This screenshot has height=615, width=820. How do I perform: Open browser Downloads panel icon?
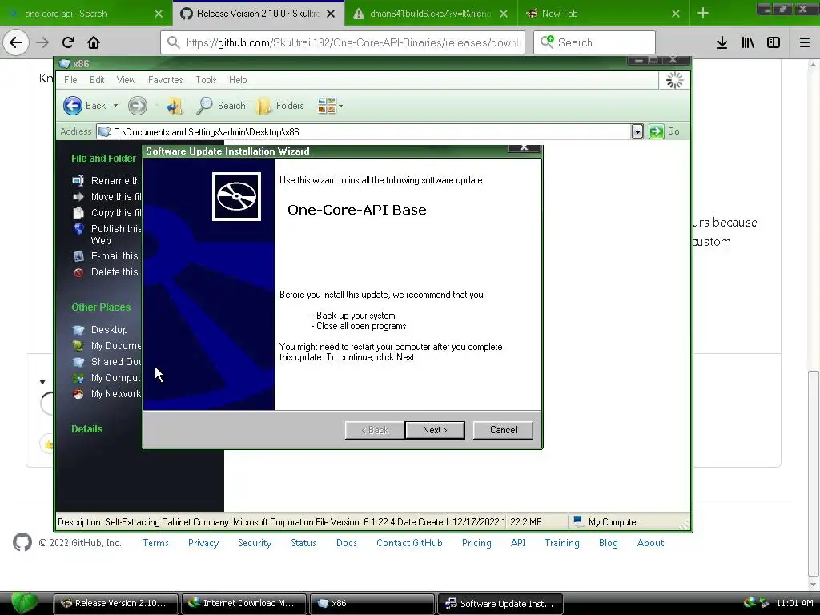(722, 42)
